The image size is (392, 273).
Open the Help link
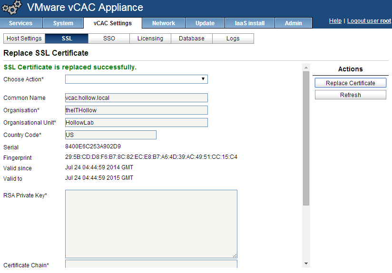(x=335, y=21)
